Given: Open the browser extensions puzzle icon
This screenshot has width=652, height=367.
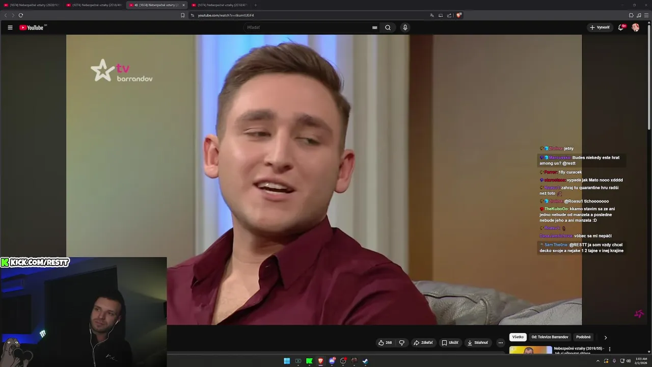Looking at the screenshot, I should pos(631,15).
